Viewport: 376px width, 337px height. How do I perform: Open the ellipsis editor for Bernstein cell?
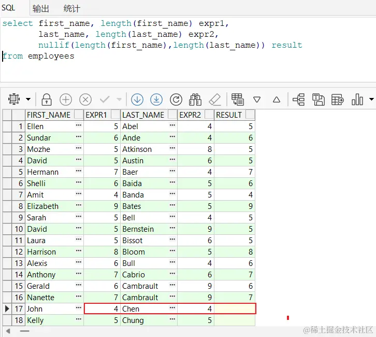172,228
